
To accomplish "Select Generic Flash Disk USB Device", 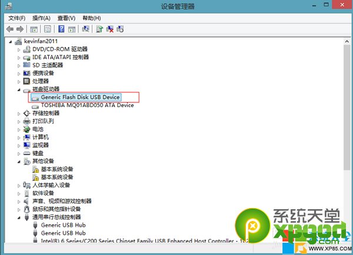I will (80, 97).
